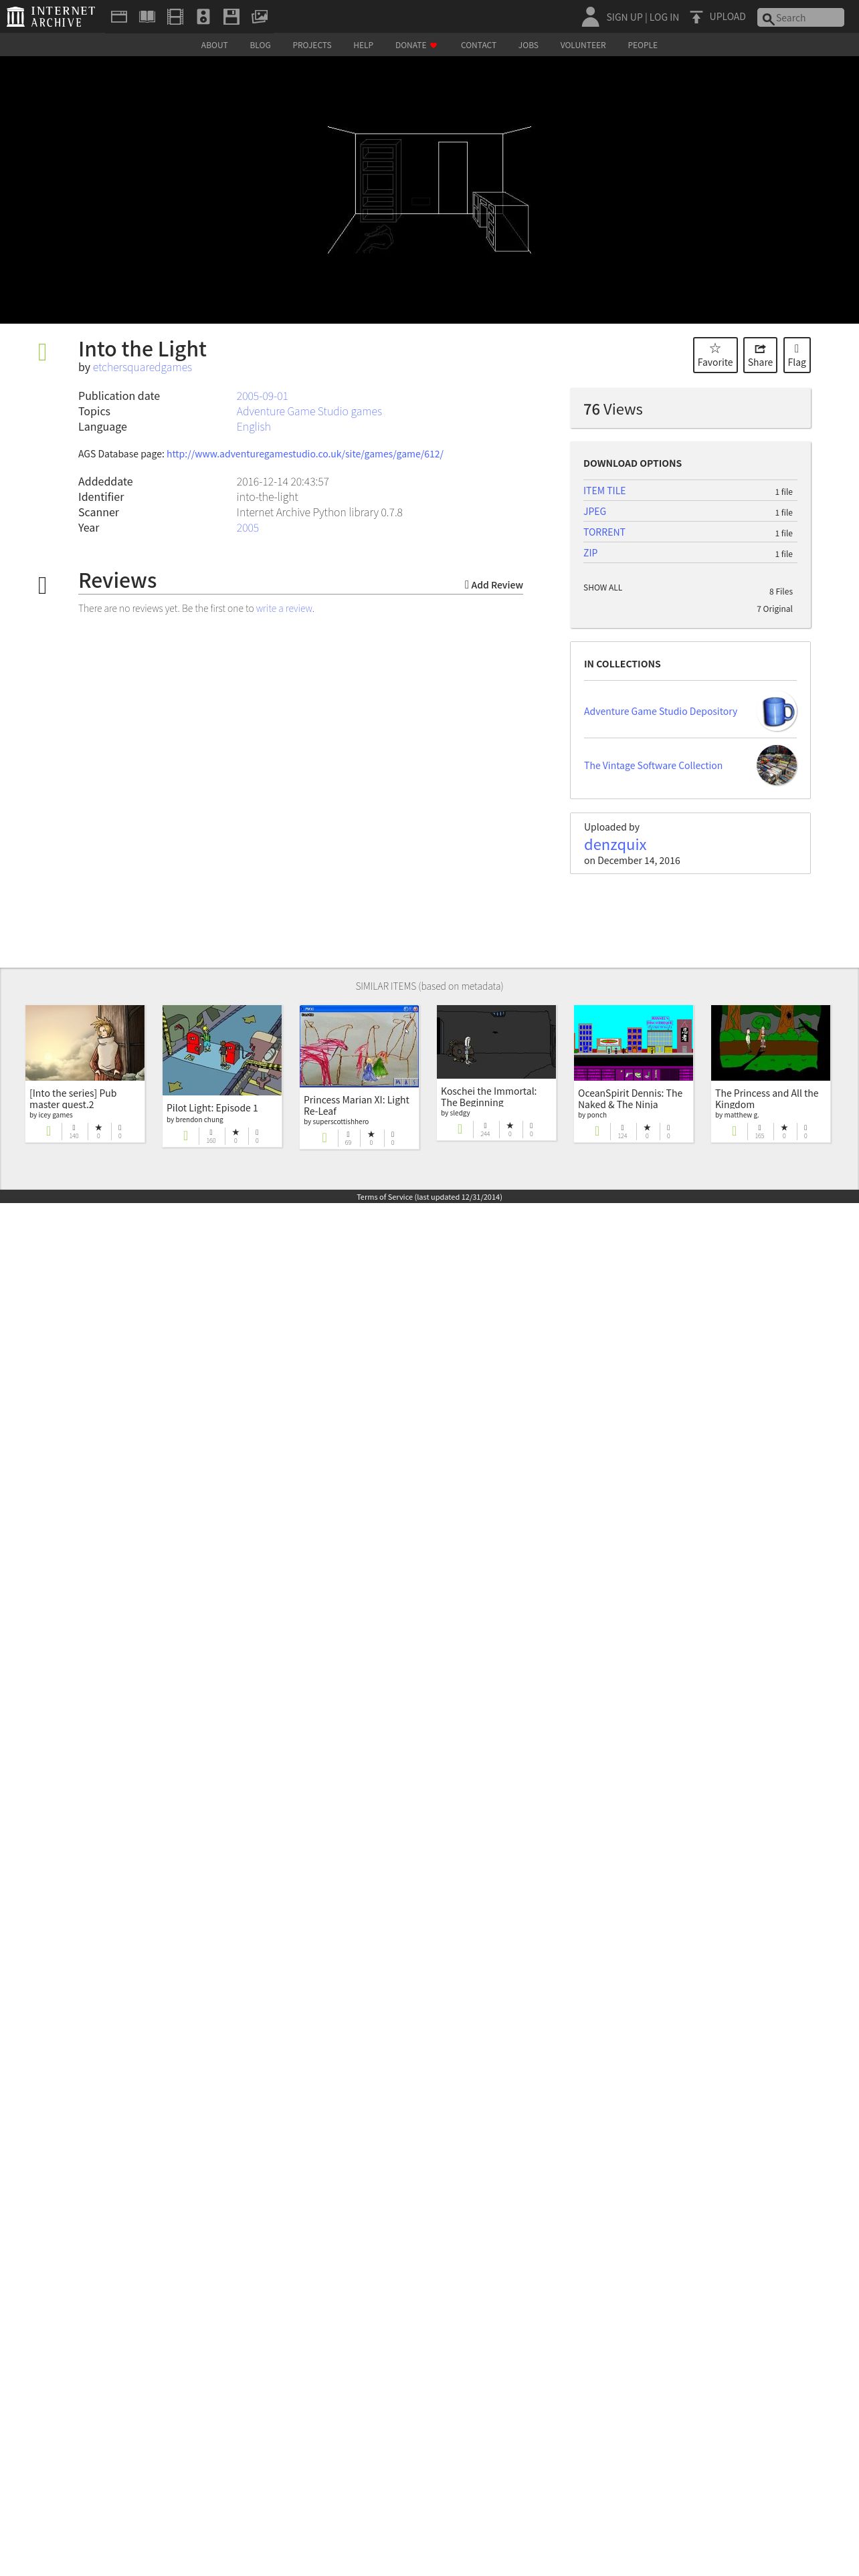This screenshot has width=859, height=2576.
Task: Download the TORRENT file
Action: point(604,532)
